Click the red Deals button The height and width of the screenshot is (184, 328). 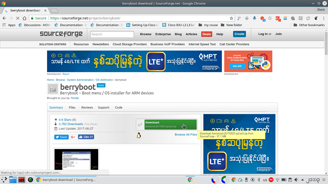click(x=207, y=34)
